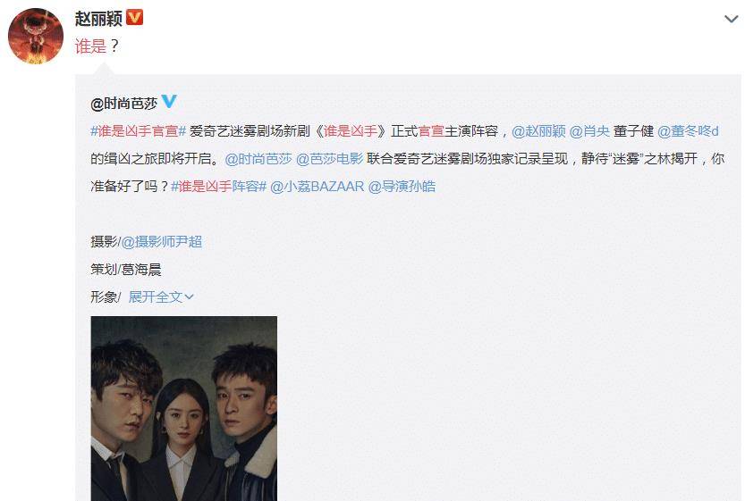The width and height of the screenshot is (745, 501).
Task: Click the orange verified V badge
Action: pyautogui.click(x=135, y=18)
